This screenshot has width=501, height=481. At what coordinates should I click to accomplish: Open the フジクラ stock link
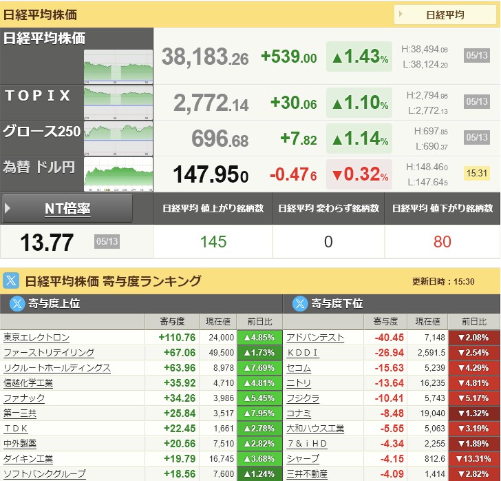tap(303, 398)
